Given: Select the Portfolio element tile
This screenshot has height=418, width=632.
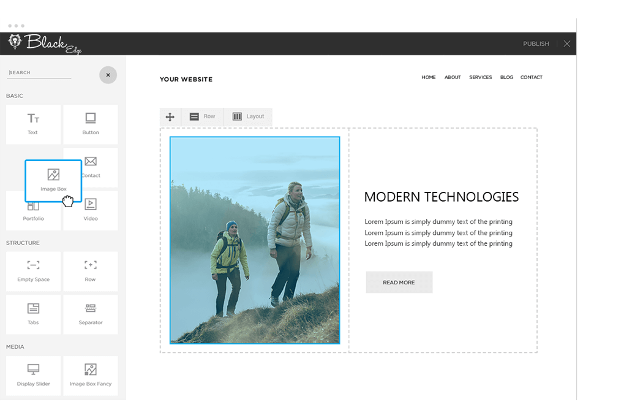Looking at the screenshot, I should (x=33, y=216).
